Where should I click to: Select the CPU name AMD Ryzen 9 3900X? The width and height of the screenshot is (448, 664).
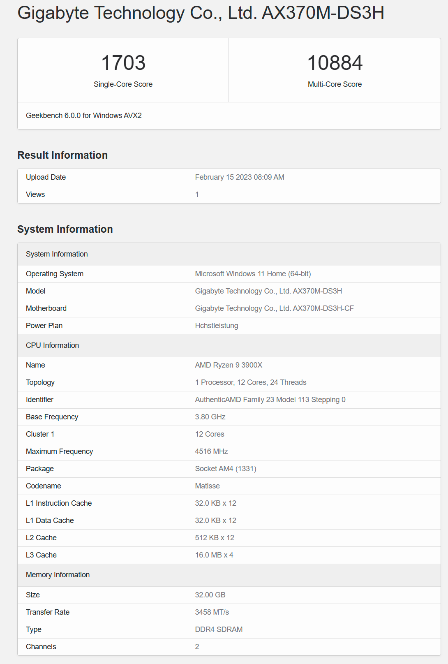pyautogui.click(x=229, y=365)
